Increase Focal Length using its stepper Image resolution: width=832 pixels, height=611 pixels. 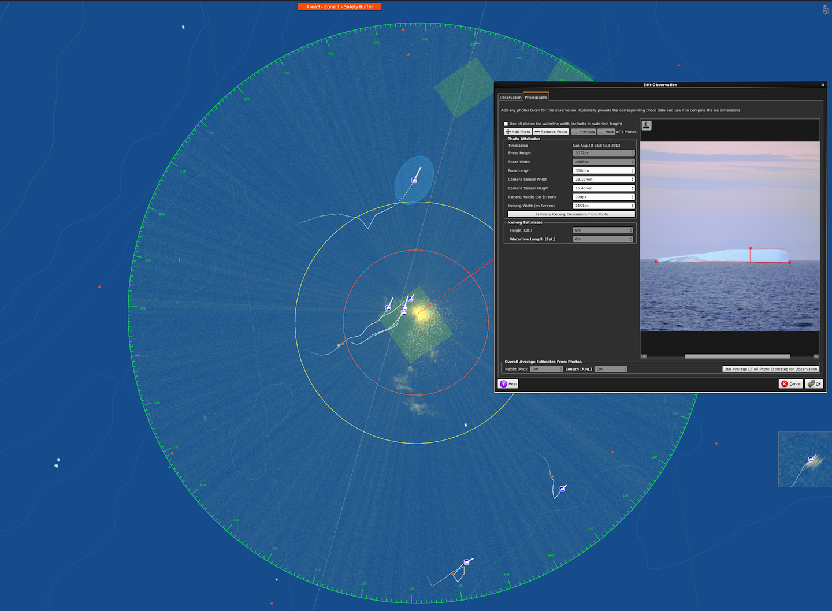[x=632, y=169]
